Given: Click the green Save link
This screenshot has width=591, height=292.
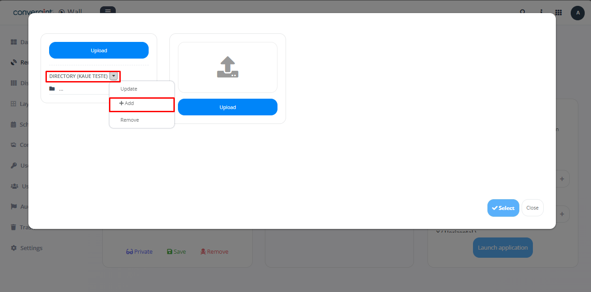Looking at the screenshot, I should pos(176,251).
